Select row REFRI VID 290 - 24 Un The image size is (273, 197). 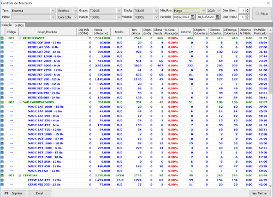(x=134, y=93)
